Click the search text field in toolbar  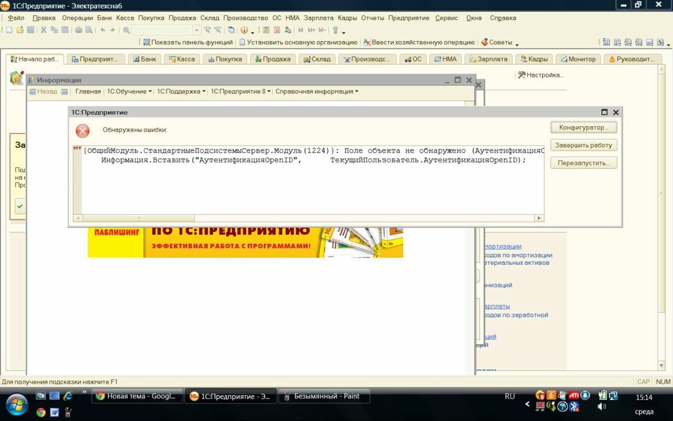coord(162,30)
